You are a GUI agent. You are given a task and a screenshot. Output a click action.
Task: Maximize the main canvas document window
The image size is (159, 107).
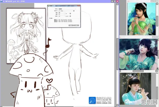click(x=115, y=1)
